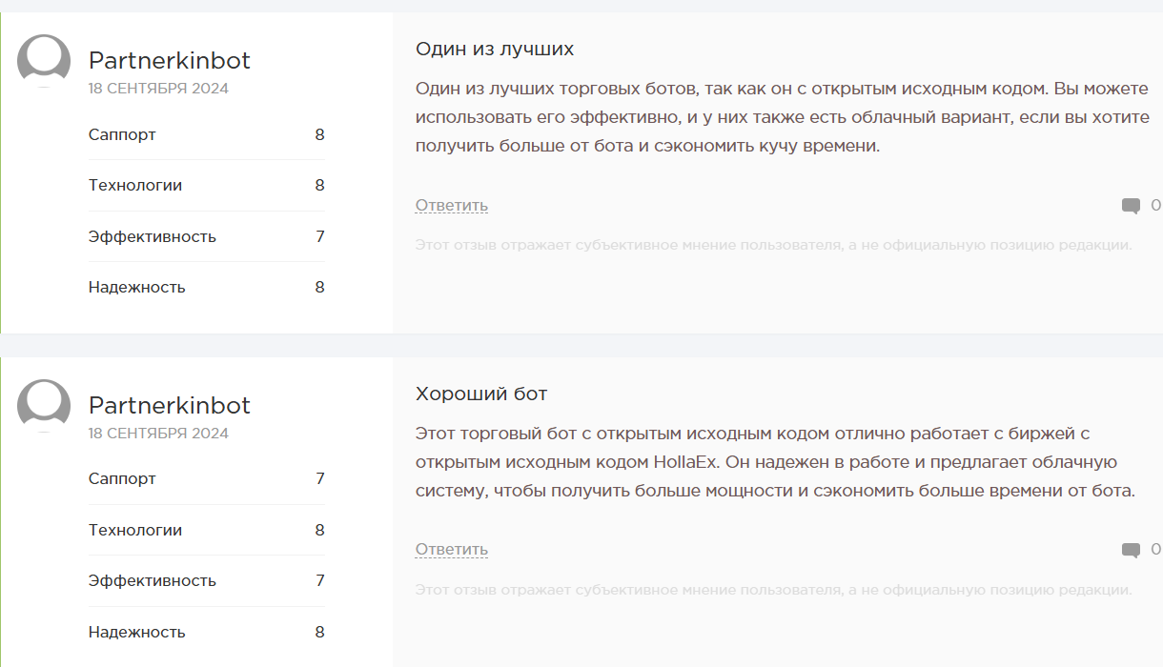This screenshot has width=1163, height=667.
Task: Open Partnerkinbot profile name in first review
Action: tap(169, 61)
